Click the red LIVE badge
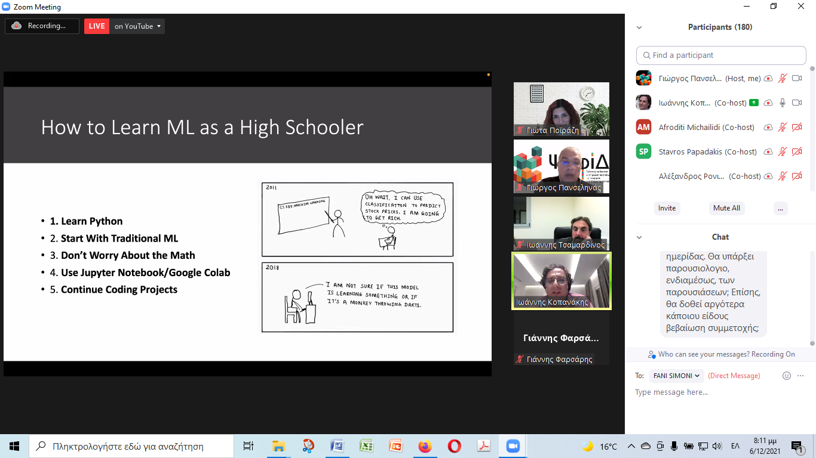 point(97,26)
